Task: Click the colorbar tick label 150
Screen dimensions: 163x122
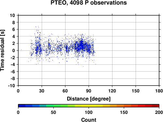Action: point(124,112)
